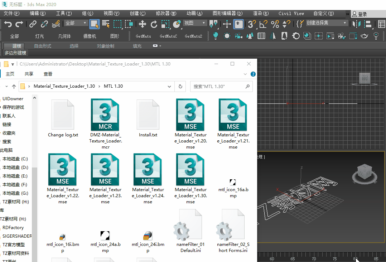Open the 视图 reference coordinate dropdown
The image size is (386, 262).
pos(195,23)
